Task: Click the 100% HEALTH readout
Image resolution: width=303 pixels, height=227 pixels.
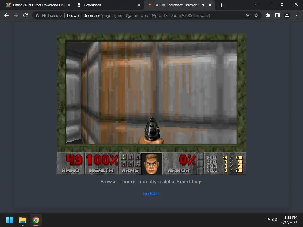Action: (x=102, y=163)
